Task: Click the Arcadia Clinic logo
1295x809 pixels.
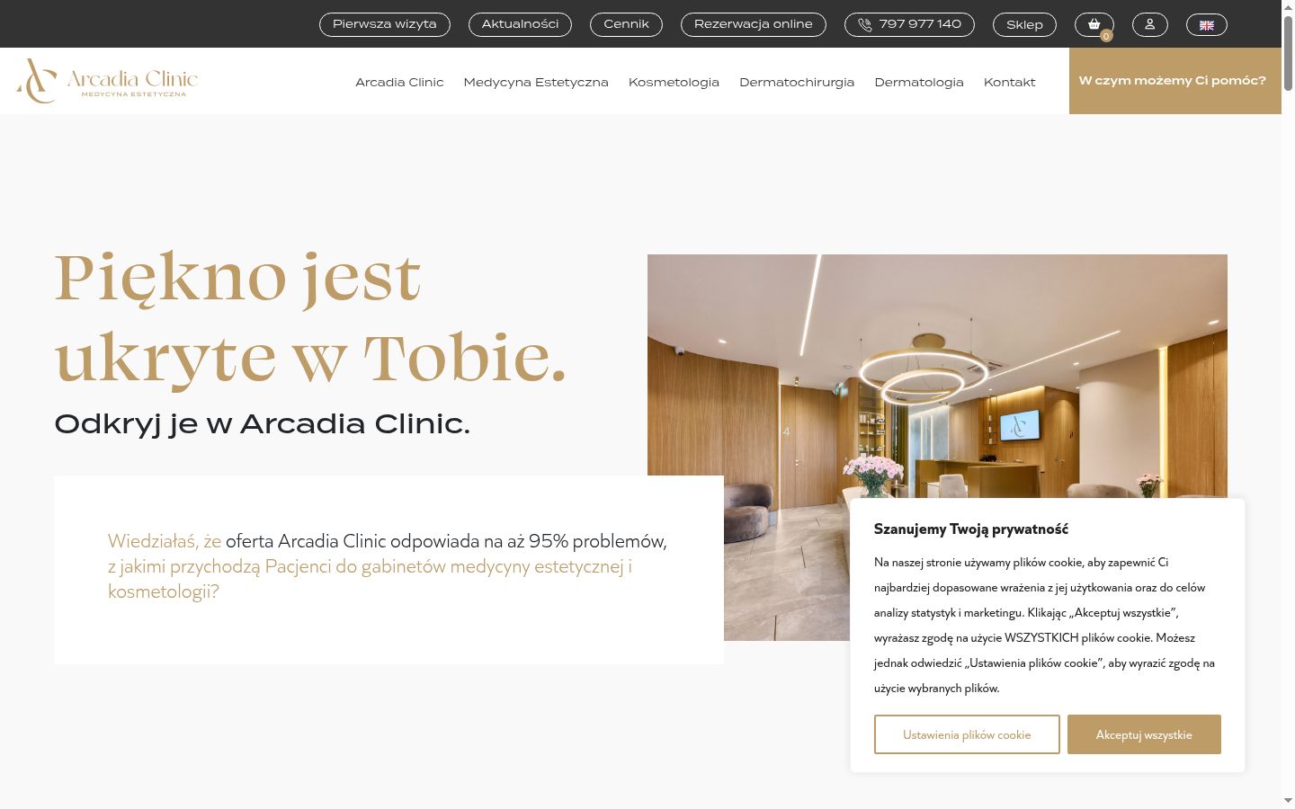Action: pyautogui.click(x=107, y=81)
